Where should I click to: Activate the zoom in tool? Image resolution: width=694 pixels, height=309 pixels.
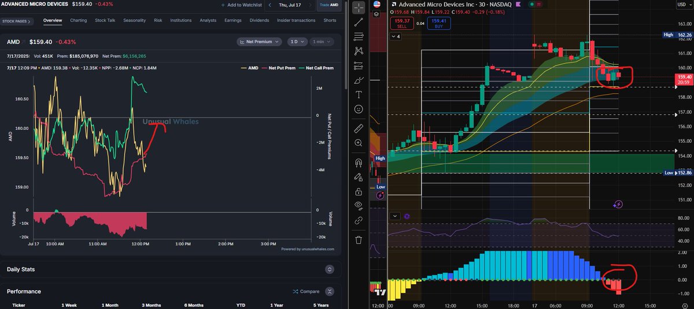click(359, 142)
